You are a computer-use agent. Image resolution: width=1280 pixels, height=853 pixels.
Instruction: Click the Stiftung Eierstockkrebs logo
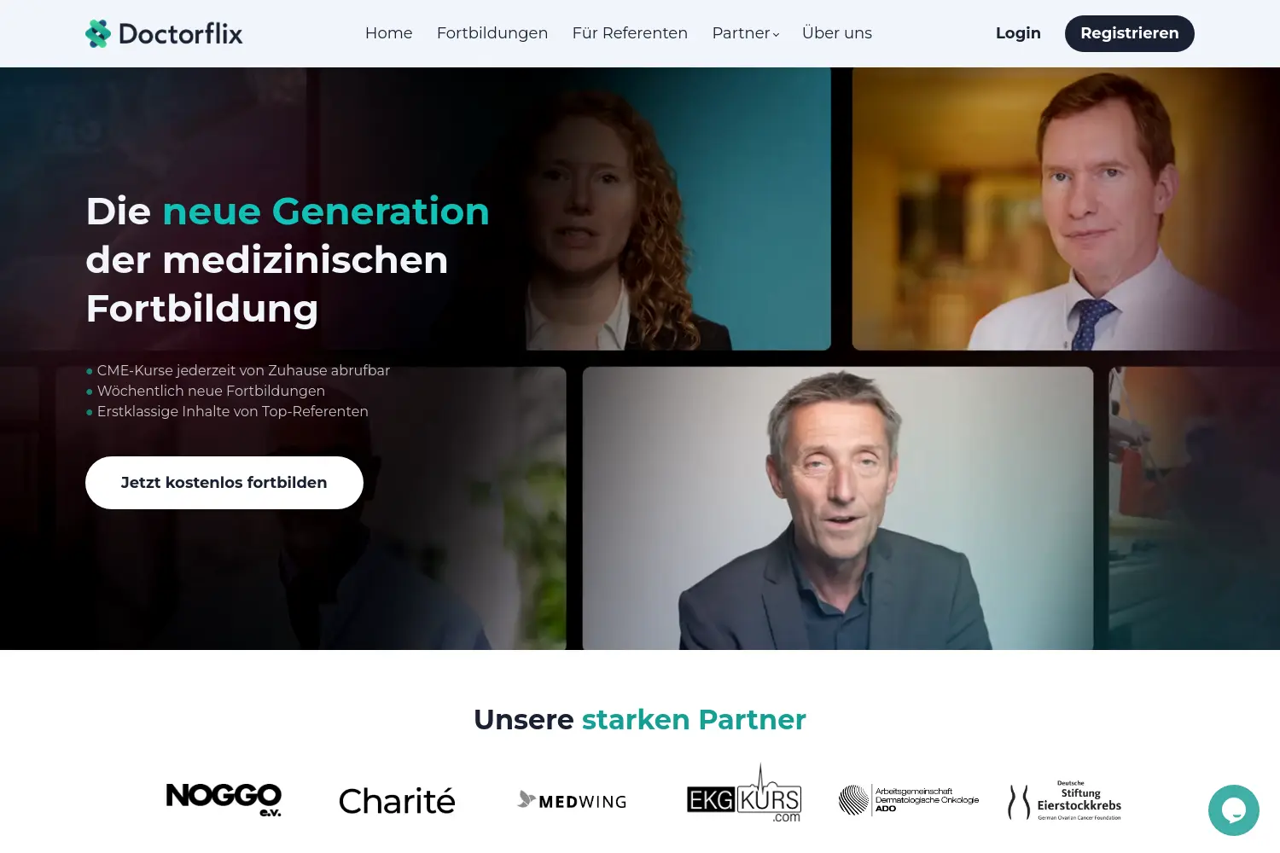coord(1065,801)
